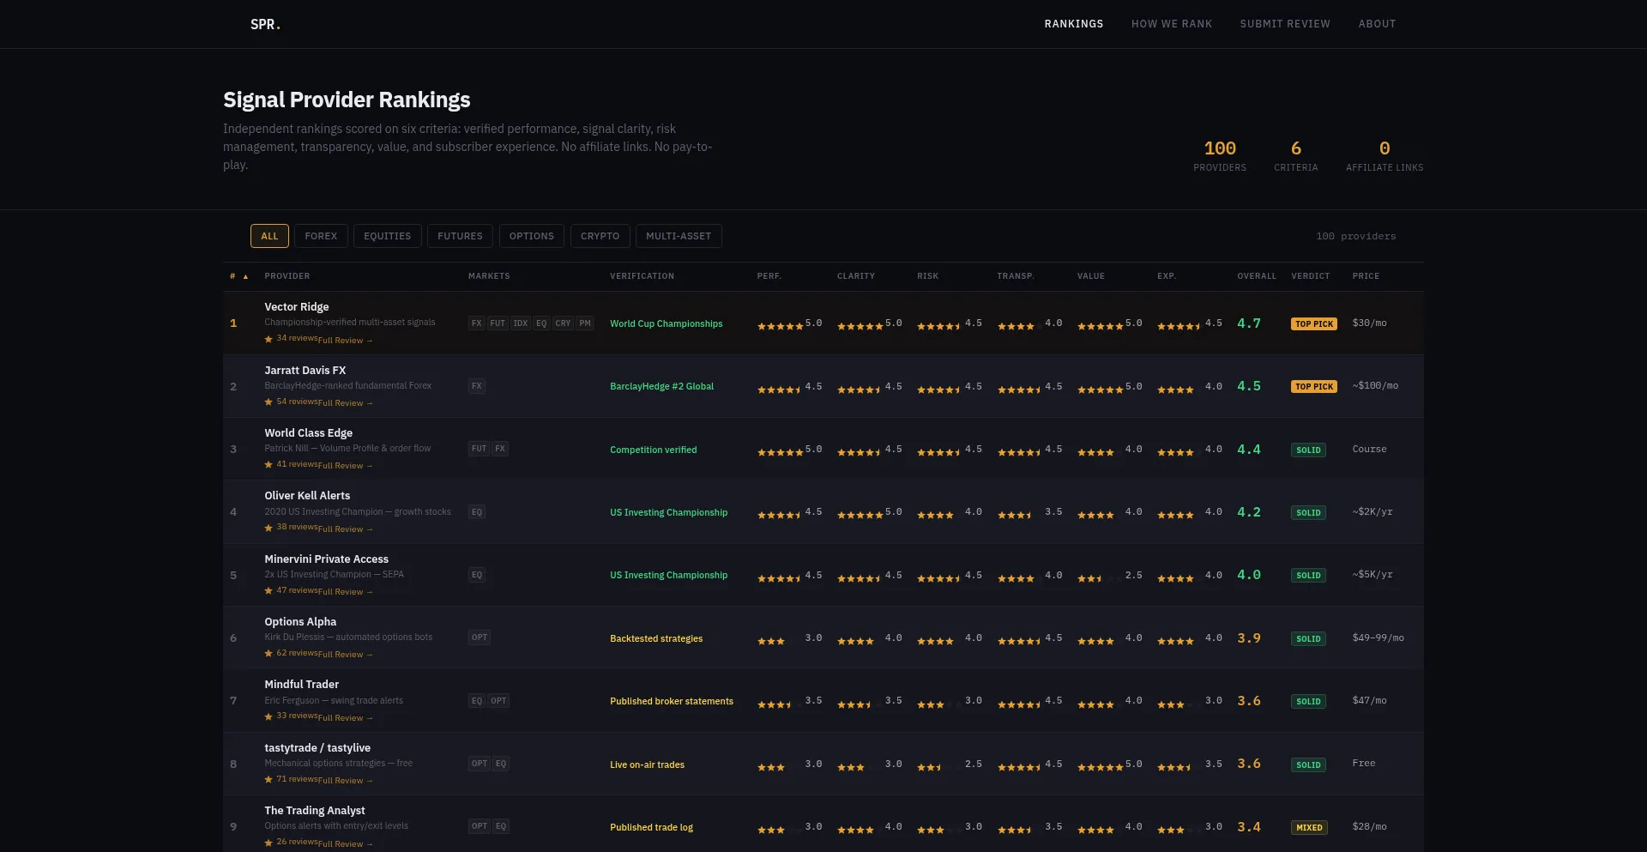
Task: Open Options Alpha Full Review
Action: (x=346, y=655)
